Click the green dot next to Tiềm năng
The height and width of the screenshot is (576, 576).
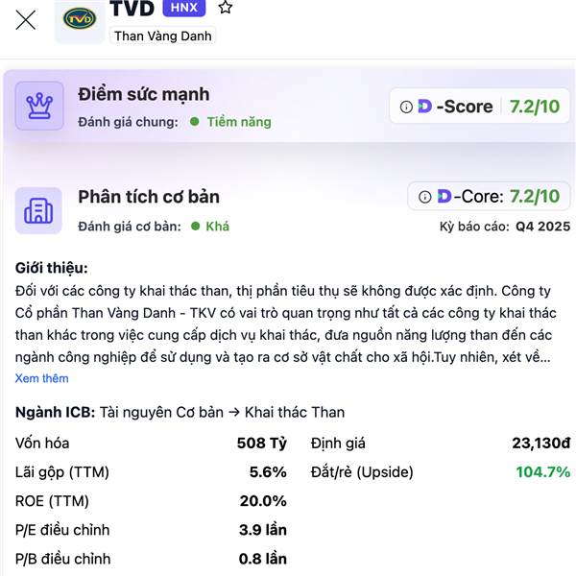point(195,122)
